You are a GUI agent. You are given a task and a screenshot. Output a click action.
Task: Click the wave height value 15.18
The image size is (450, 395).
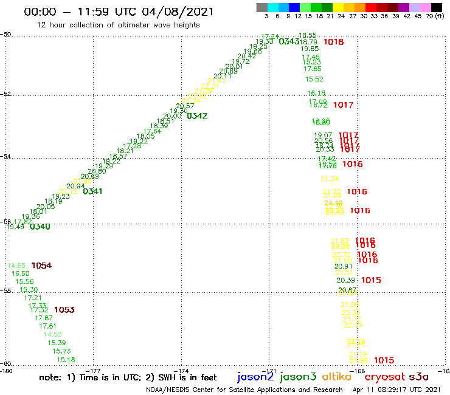(x=66, y=360)
